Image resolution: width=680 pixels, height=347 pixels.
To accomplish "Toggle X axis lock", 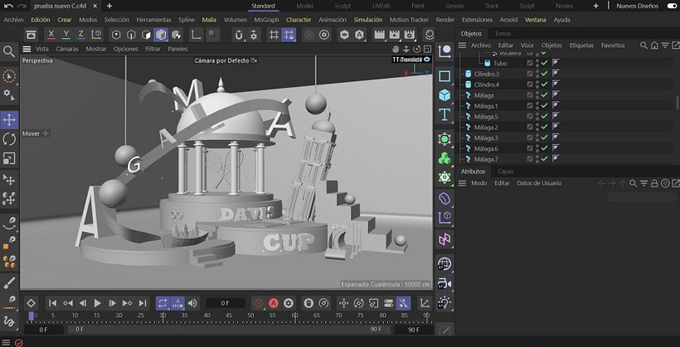I will click(x=51, y=35).
